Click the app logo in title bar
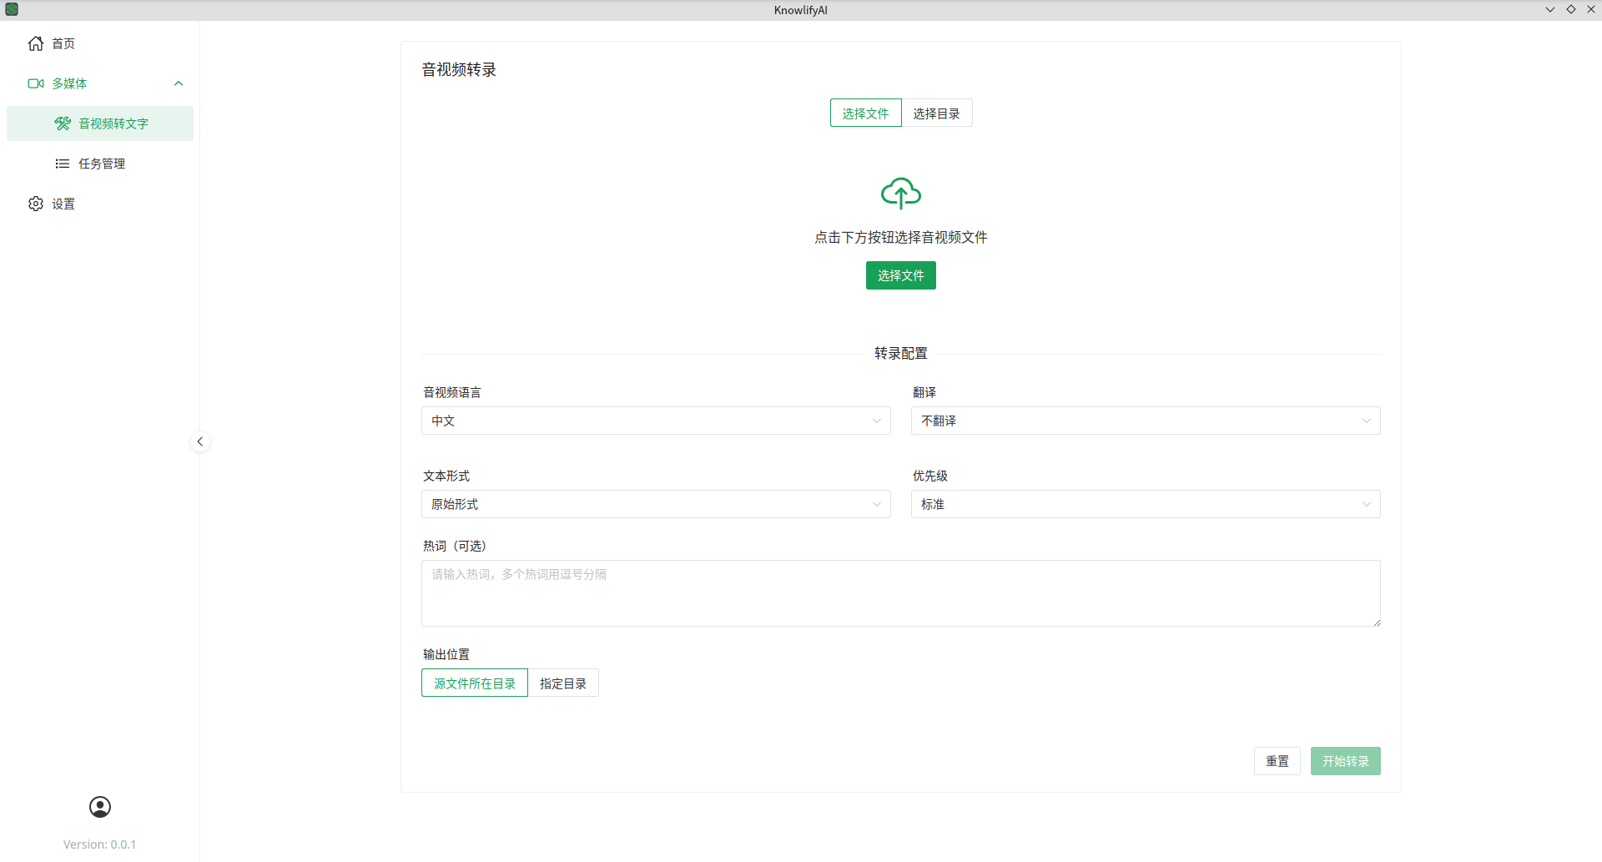This screenshot has height=862, width=1602. point(12,10)
